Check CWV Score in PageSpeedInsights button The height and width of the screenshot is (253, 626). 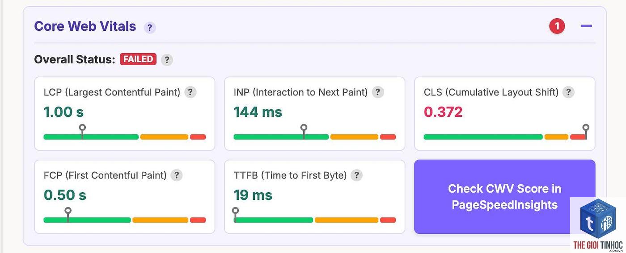tap(504, 197)
